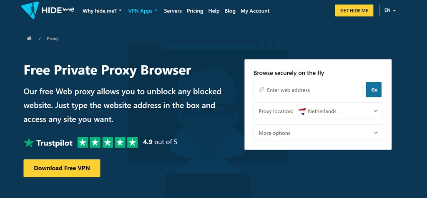Click the fifth green Trustpilot rating star

[133, 142]
